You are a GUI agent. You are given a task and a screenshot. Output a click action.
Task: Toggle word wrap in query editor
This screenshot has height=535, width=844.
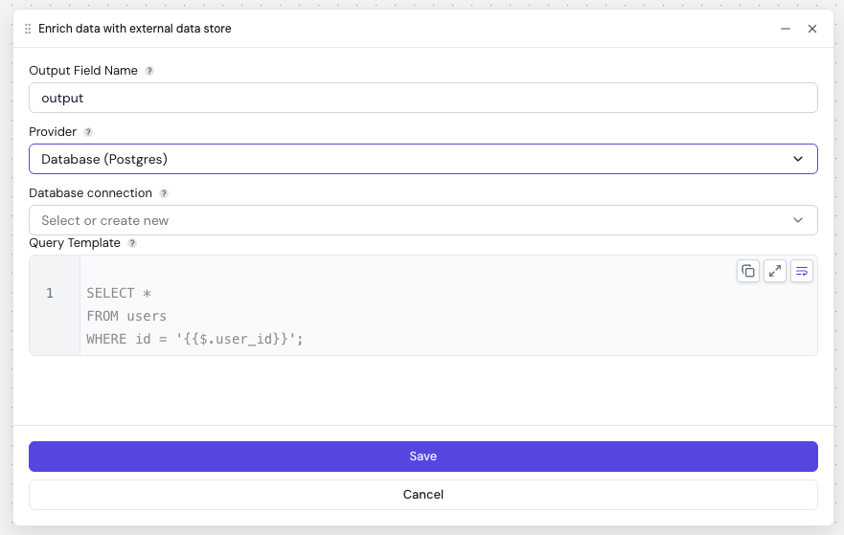tap(802, 271)
